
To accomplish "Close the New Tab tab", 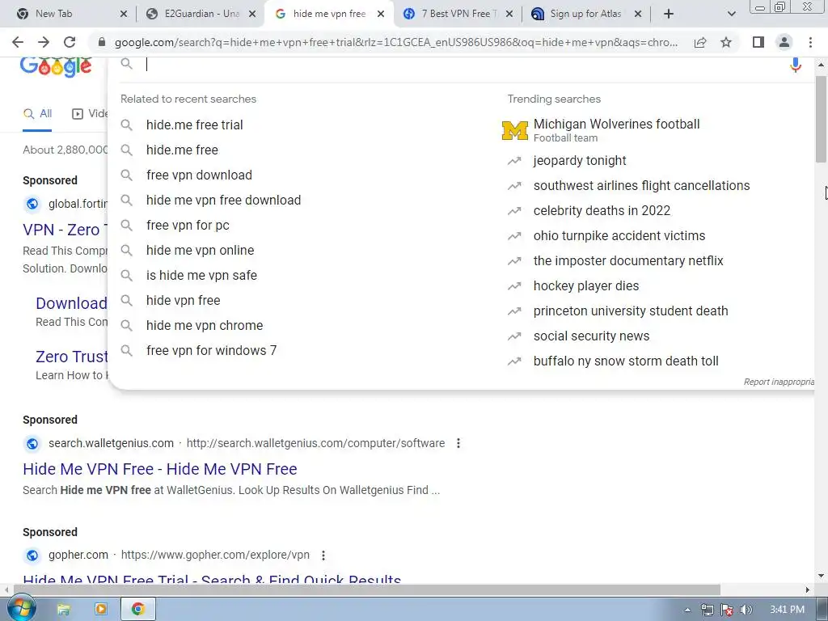I will tap(124, 14).
